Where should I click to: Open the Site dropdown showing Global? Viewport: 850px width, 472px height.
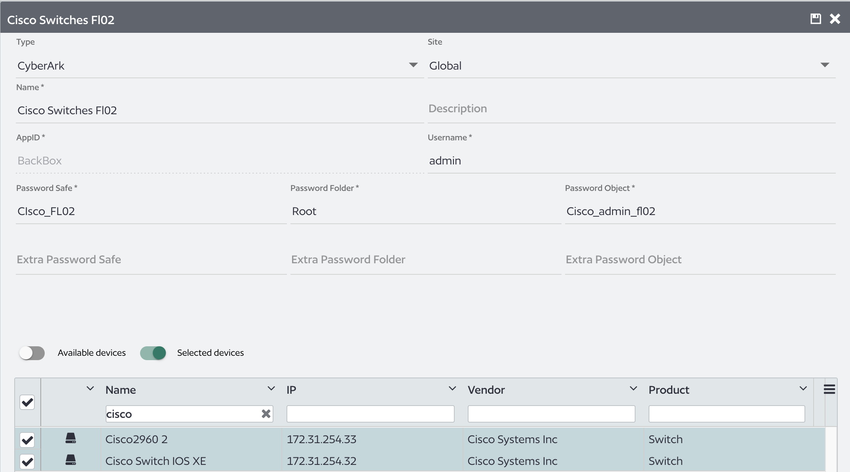click(825, 65)
